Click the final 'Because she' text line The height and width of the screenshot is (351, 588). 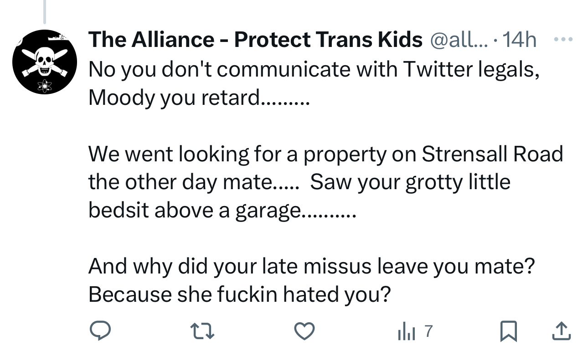[239, 294]
